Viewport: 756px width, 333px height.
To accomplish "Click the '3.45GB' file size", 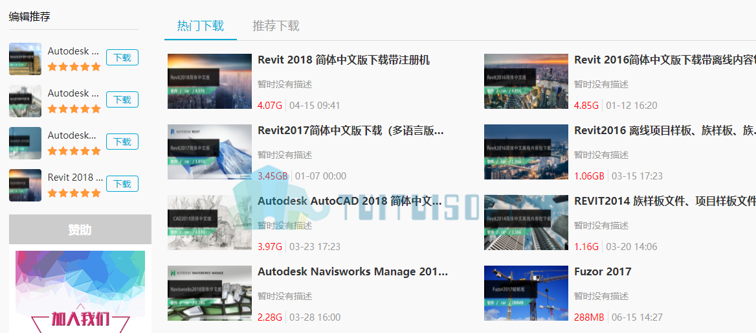I will point(272,176).
